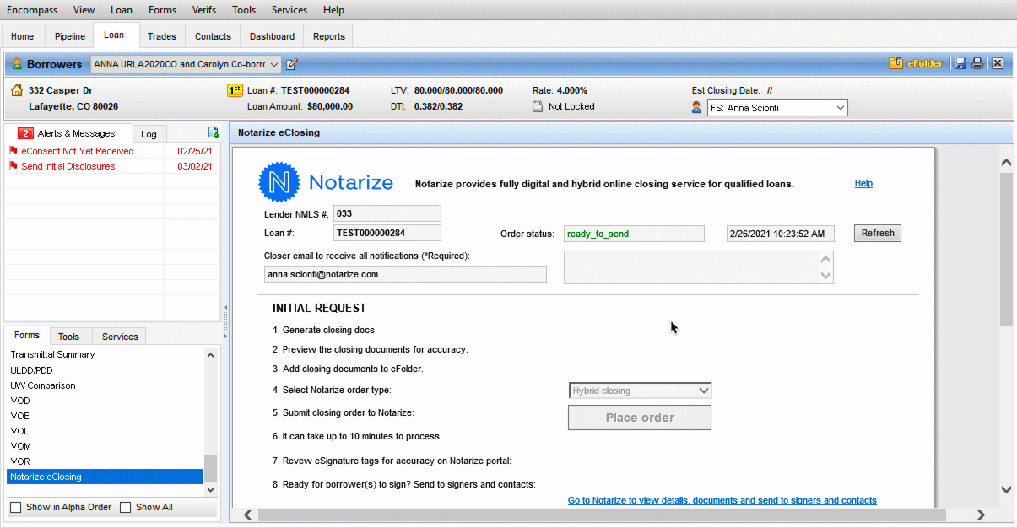Click the Lender NMLS # field
Screen dimensions: 1017x528
point(387,213)
